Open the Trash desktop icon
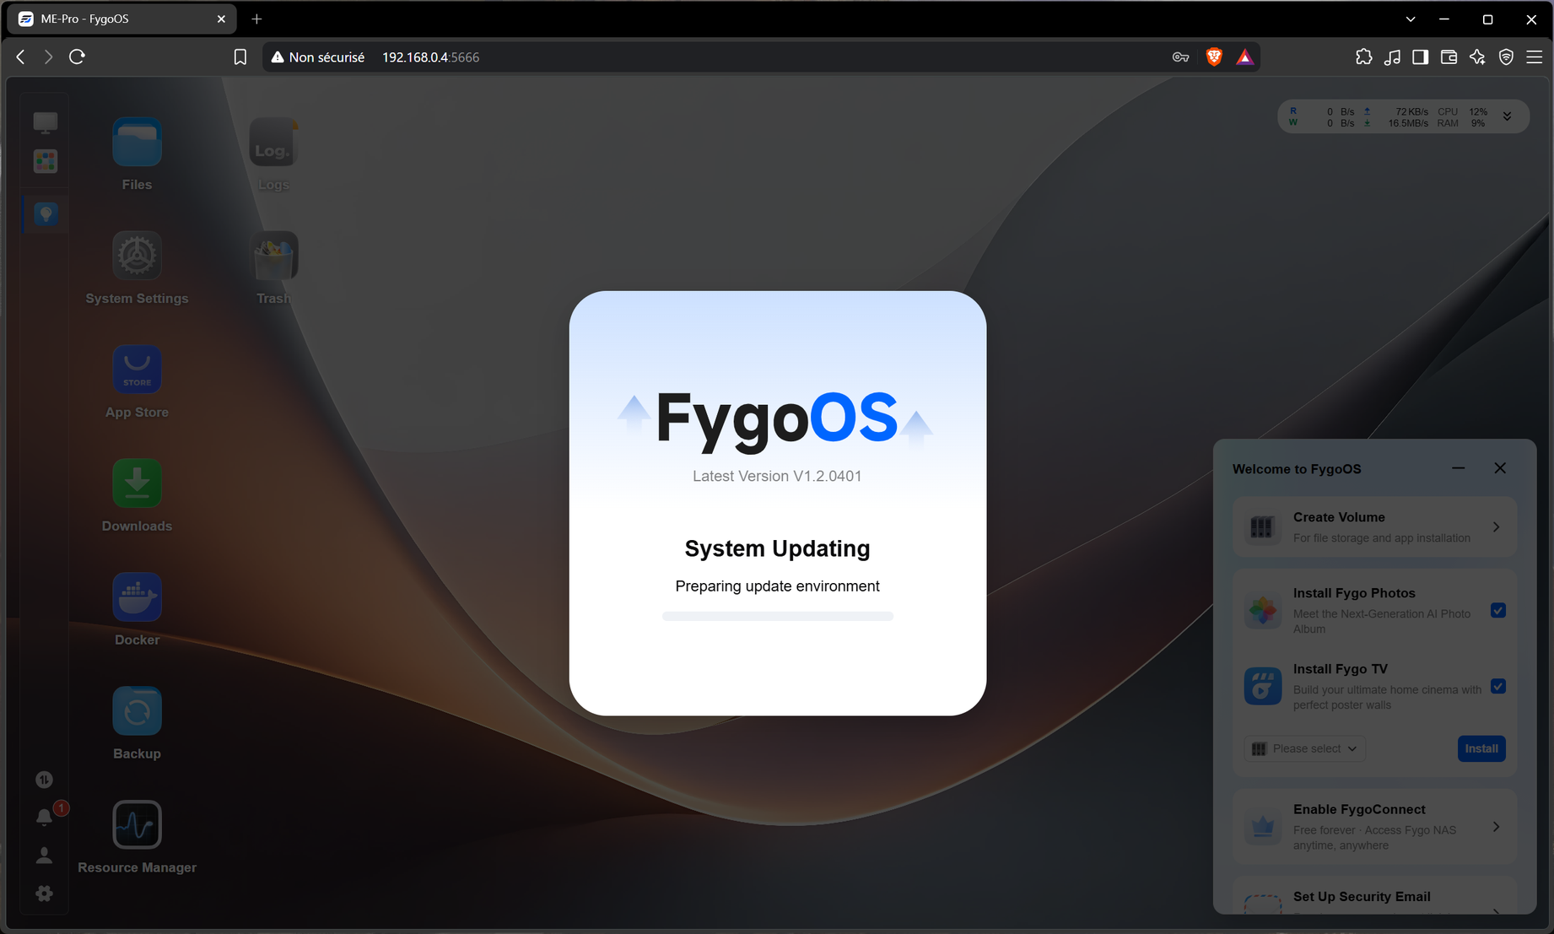This screenshot has height=934, width=1554. pos(273,256)
